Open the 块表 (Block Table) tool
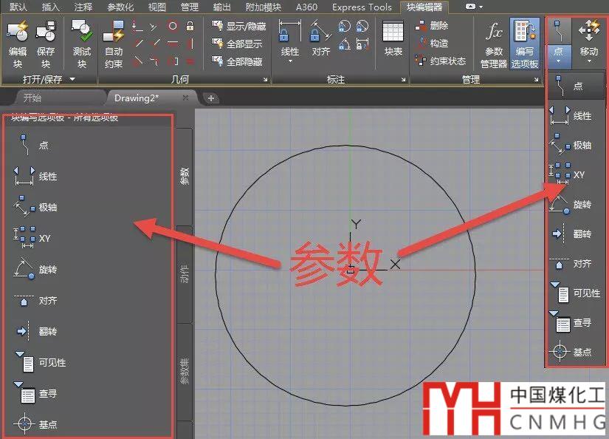Image resolution: width=609 pixels, height=439 pixels. tap(393, 40)
